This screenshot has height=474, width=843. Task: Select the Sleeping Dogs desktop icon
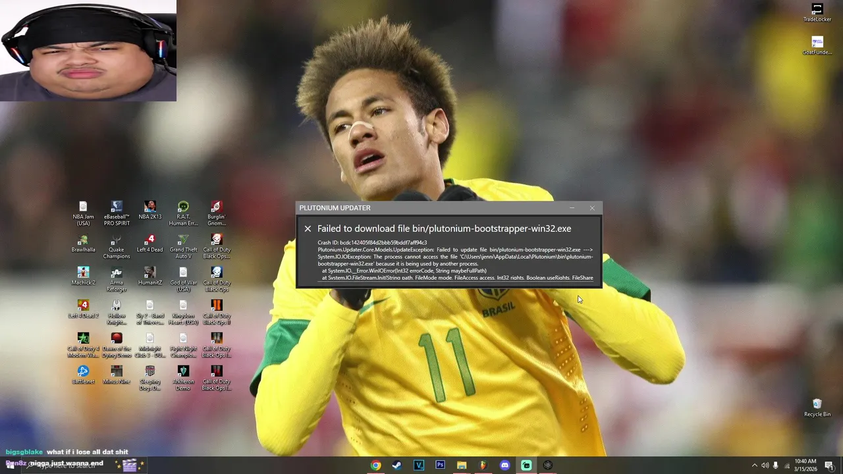[x=150, y=378]
